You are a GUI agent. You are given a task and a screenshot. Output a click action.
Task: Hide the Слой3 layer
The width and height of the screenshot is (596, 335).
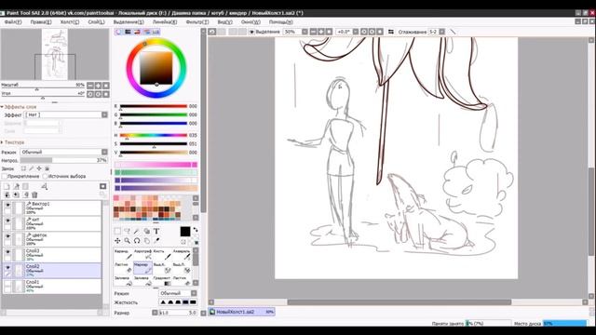click(7, 252)
